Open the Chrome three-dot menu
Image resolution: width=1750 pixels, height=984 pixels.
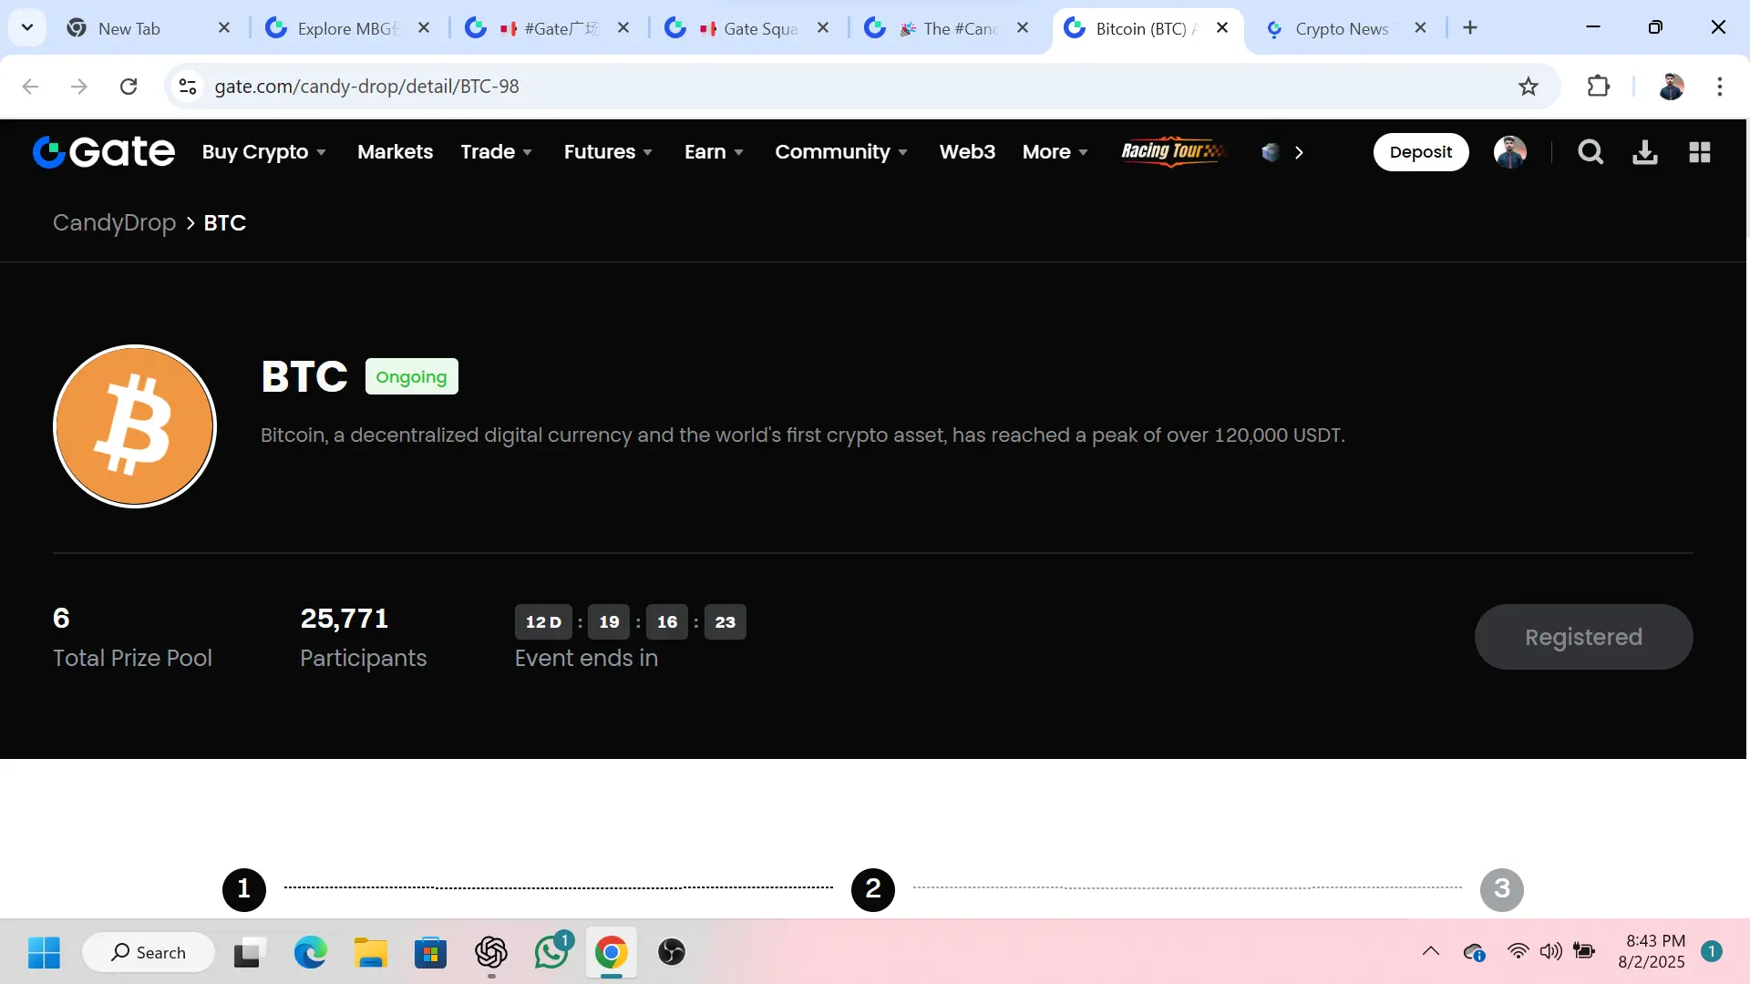coord(1719,87)
